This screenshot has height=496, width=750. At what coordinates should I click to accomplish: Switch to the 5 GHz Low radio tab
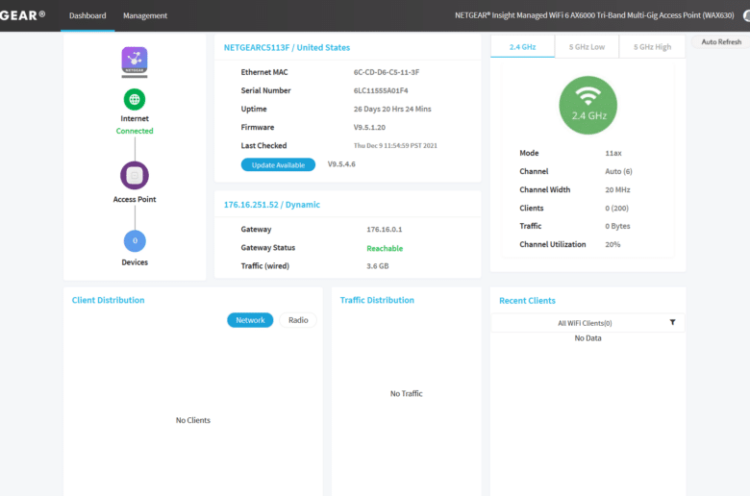pos(587,47)
